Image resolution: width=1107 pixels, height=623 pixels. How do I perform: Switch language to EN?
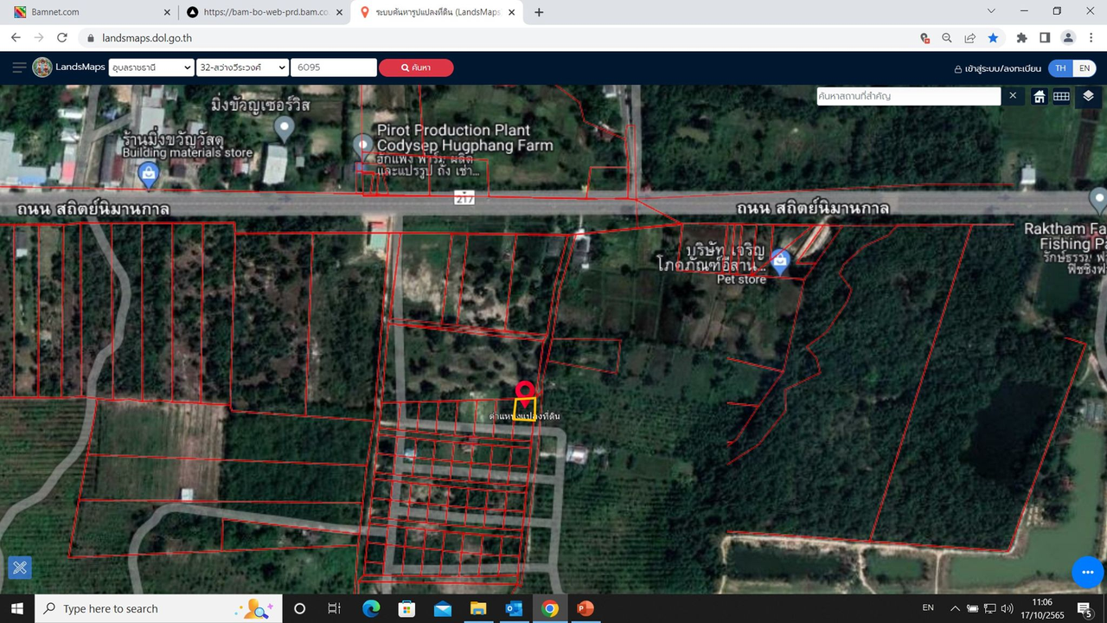1085,68
